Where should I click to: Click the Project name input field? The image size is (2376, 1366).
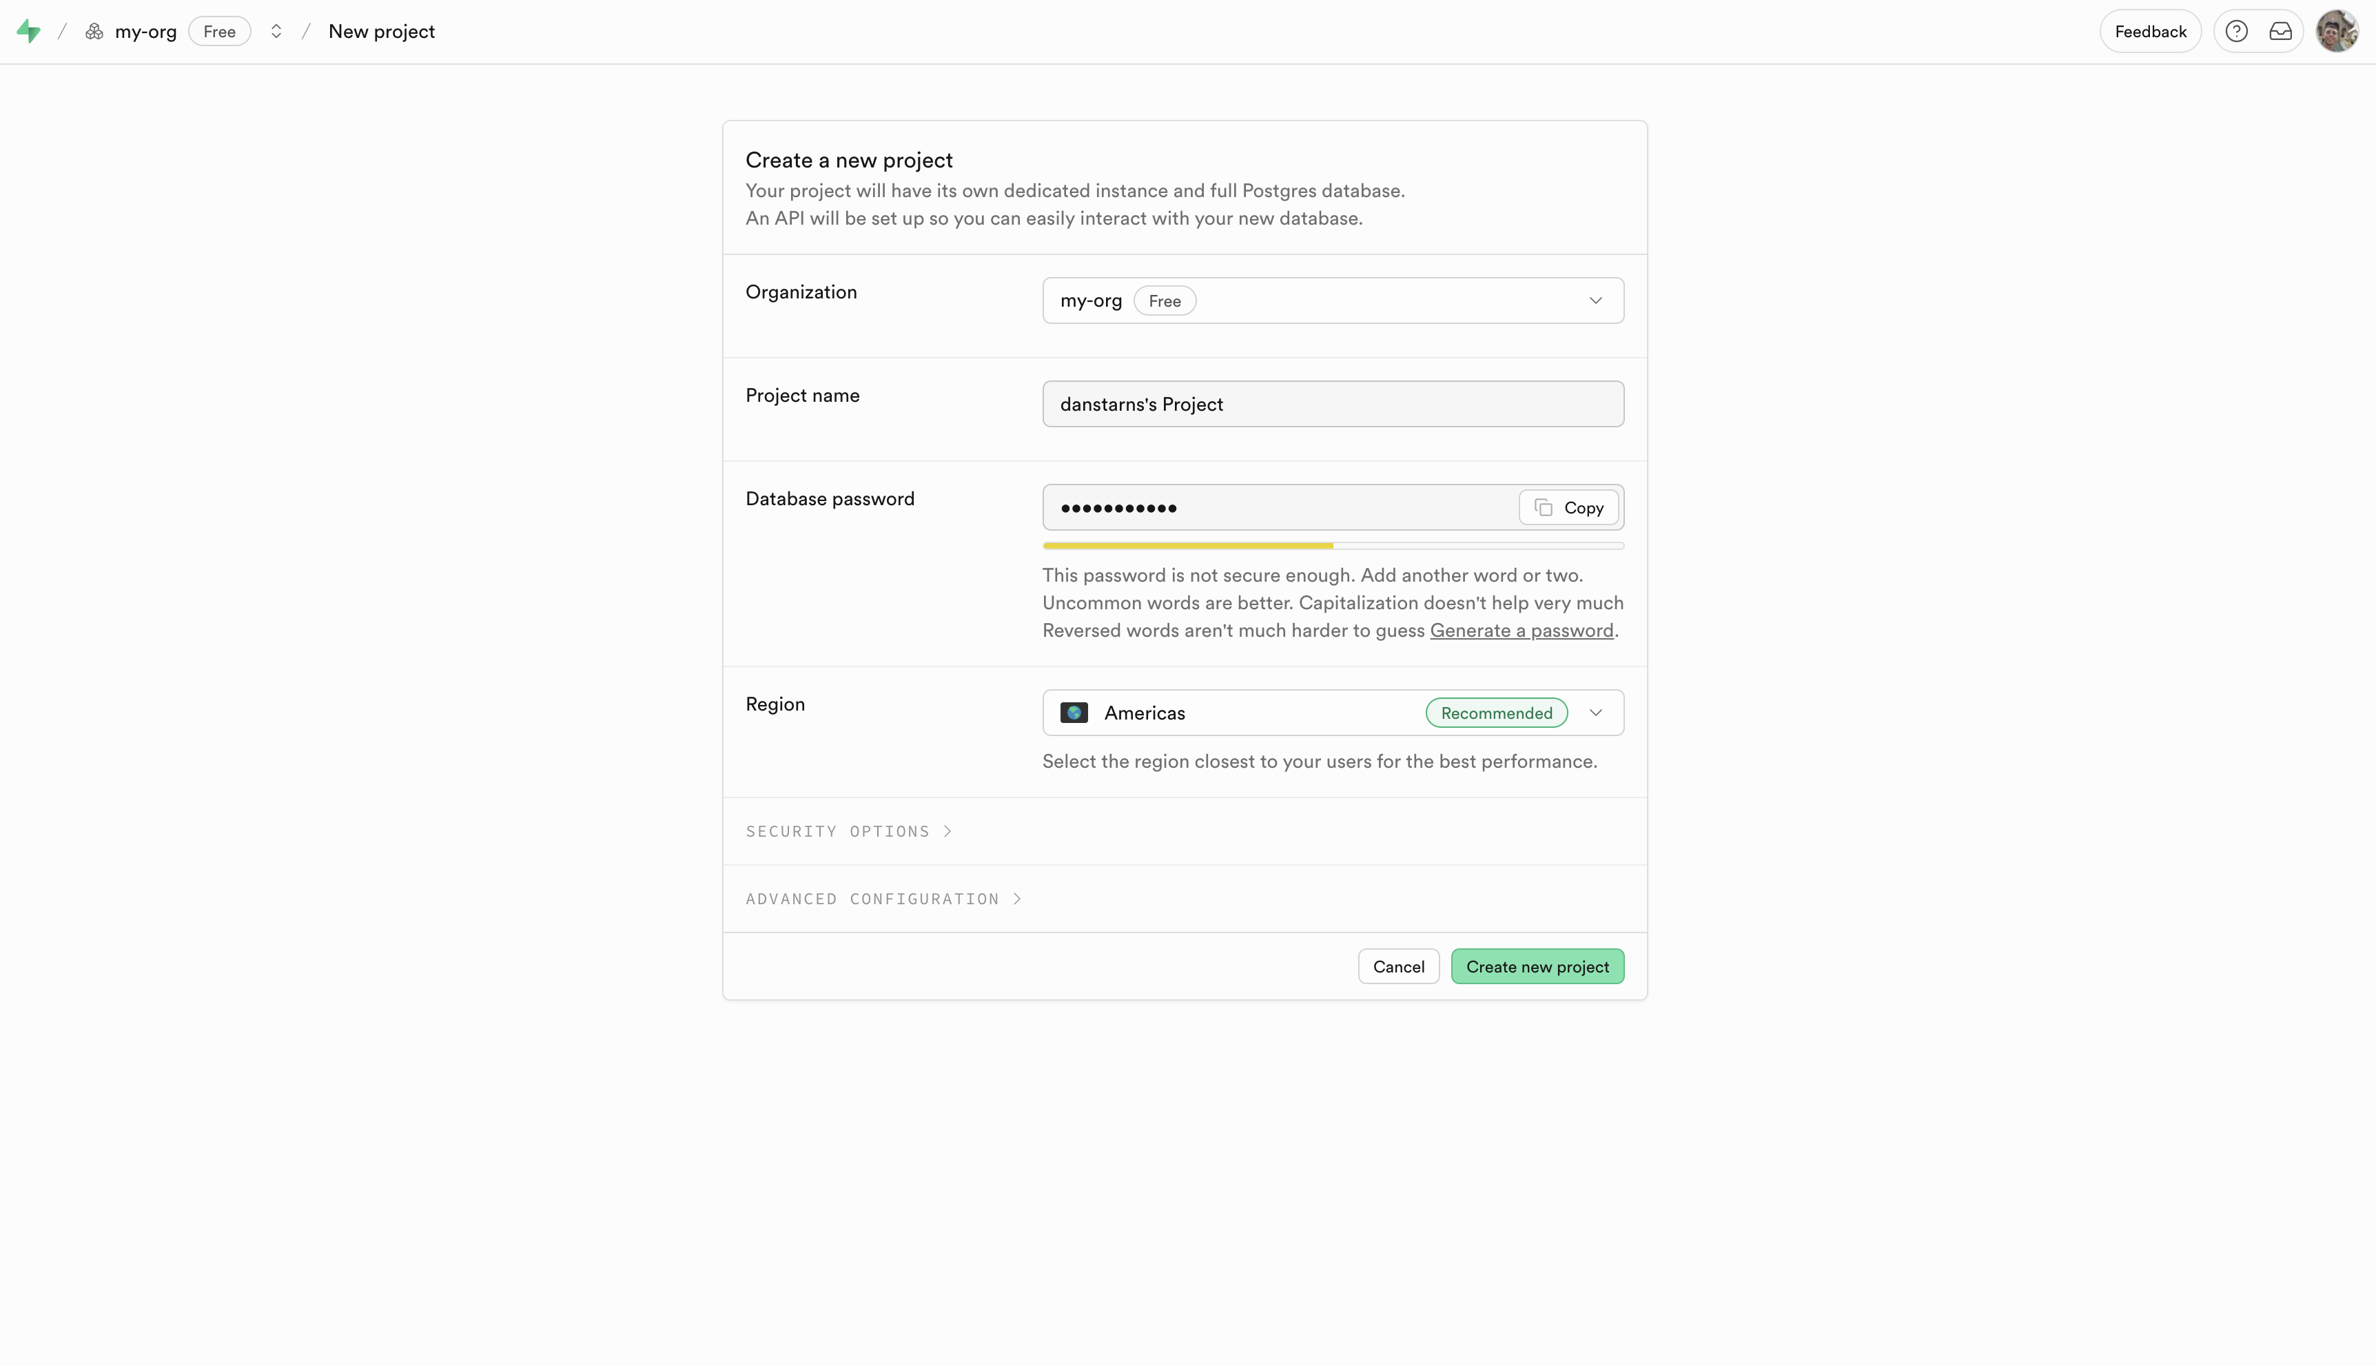tap(1332, 403)
